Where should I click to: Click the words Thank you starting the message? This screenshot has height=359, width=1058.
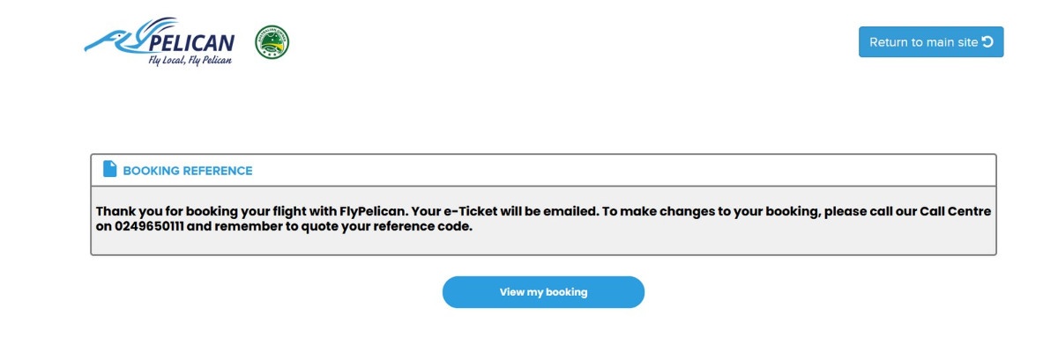click(127, 212)
